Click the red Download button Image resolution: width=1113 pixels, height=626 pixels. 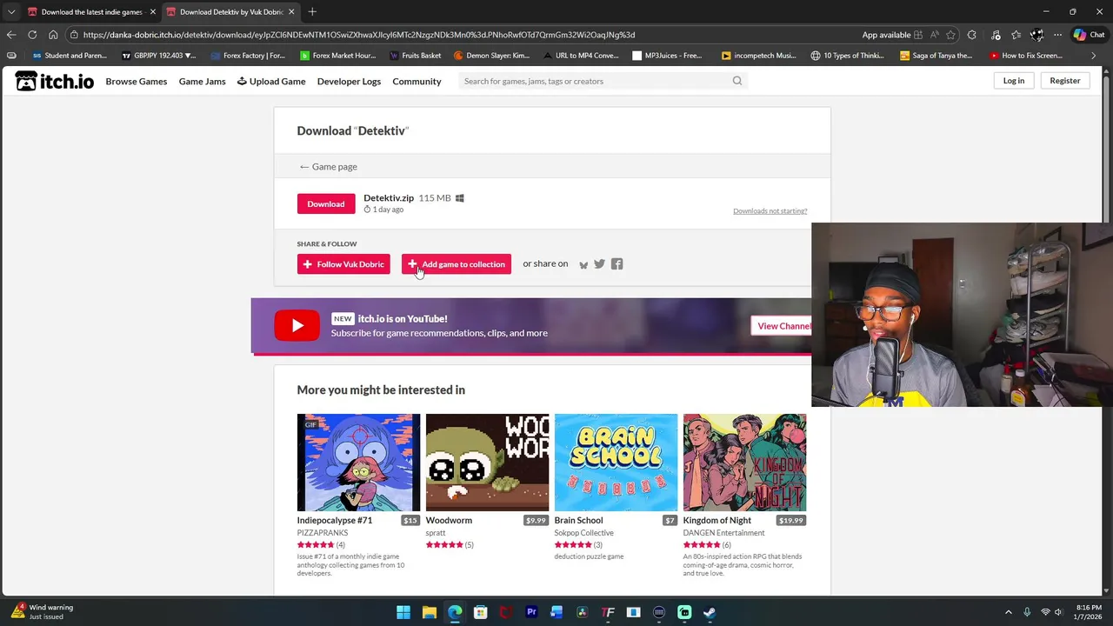click(x=326, y=203)
